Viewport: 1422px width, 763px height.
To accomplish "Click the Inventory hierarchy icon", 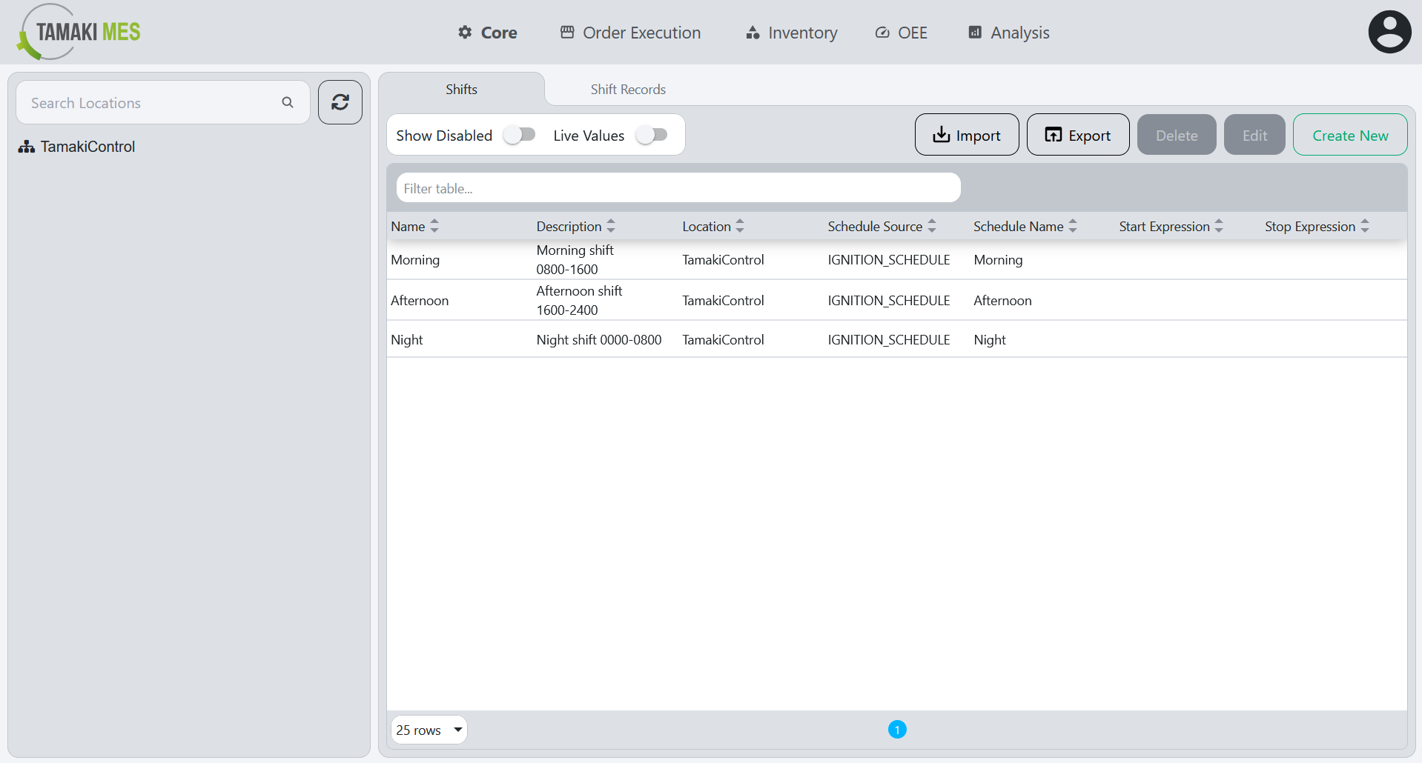I will pos(752,33).
